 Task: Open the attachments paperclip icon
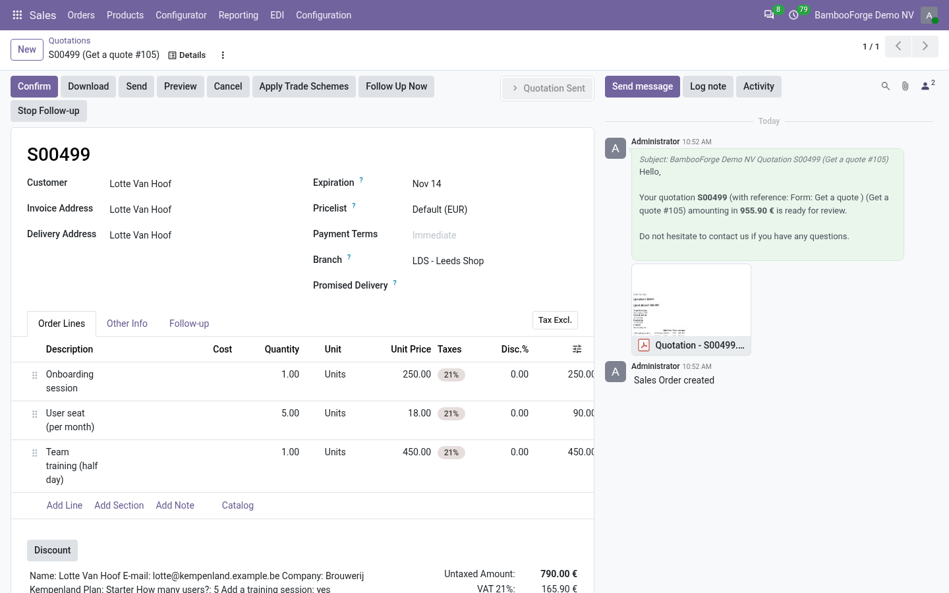pyautogui.click(x=906, y=86)
